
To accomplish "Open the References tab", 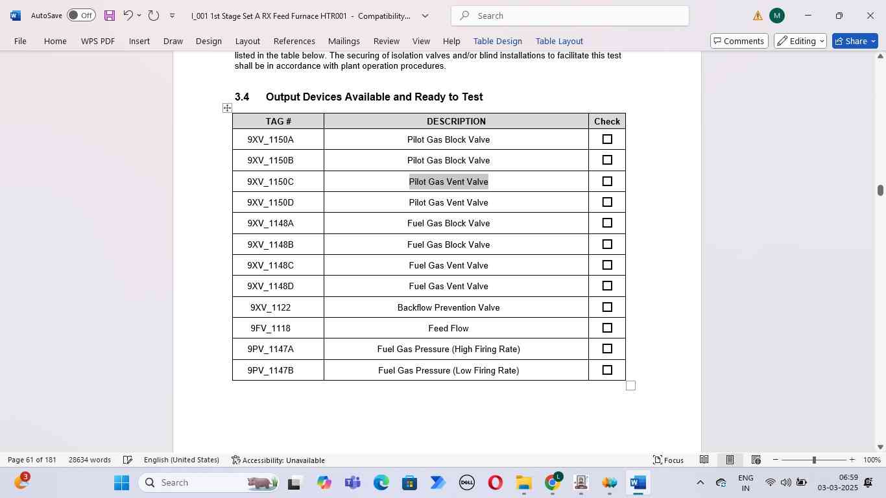I will tap(294, 41).
